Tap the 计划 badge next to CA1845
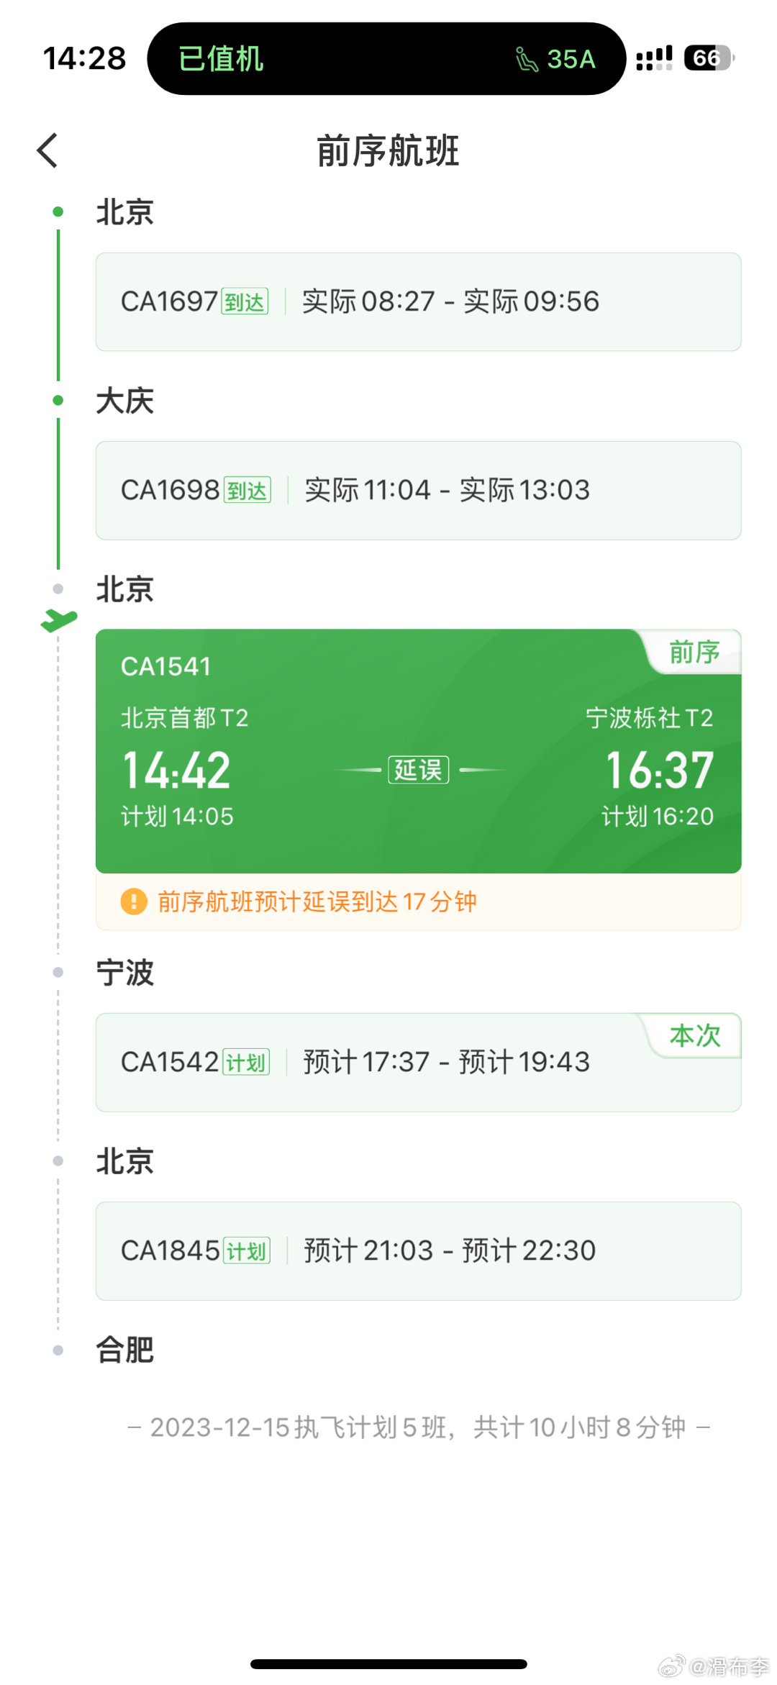The width and height of the screenshot is (777, 1685). click(x=247, y=1250)
